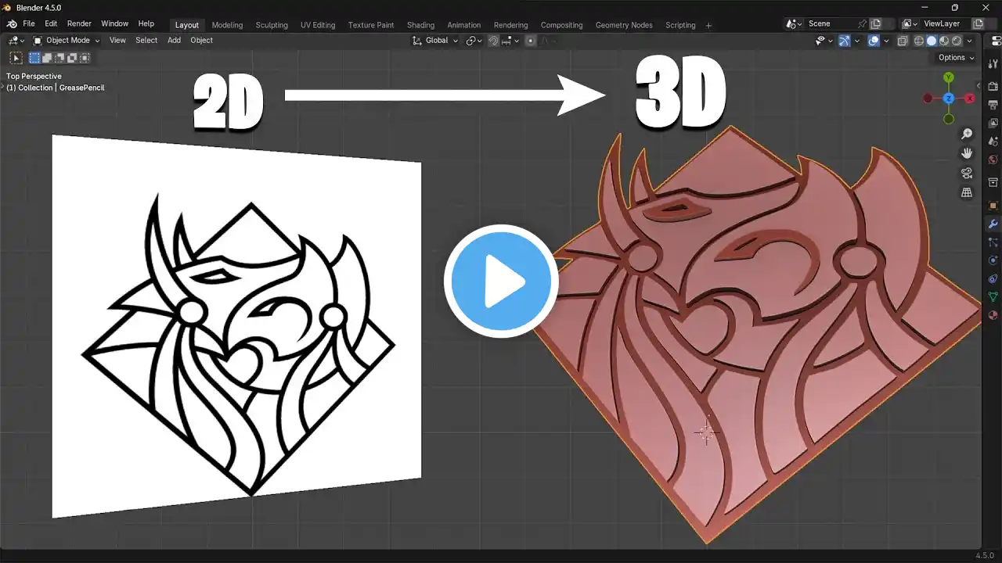Expand the Options dropdown
The image size is (1002, 563).
pyautogui.click(x=957, y=58)
